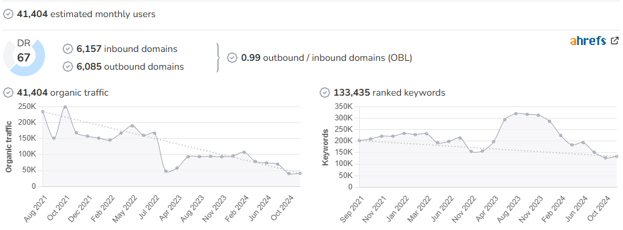This screenshot has width=623, height=230.
Task: Select the 41,404 organic traffic heading
Action: coord(63,93)
